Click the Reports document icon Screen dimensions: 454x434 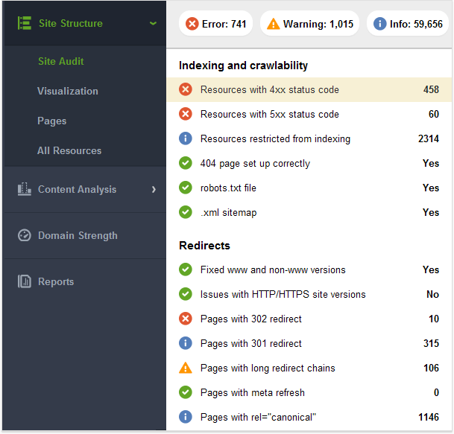coord(25,281)
